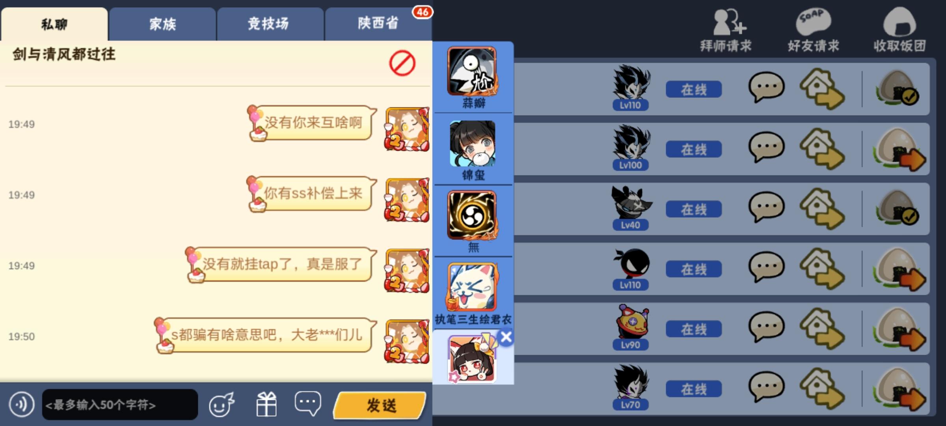
Task: Tap the voice input icon
Action: pyautogui.click(x=21, y=404)
